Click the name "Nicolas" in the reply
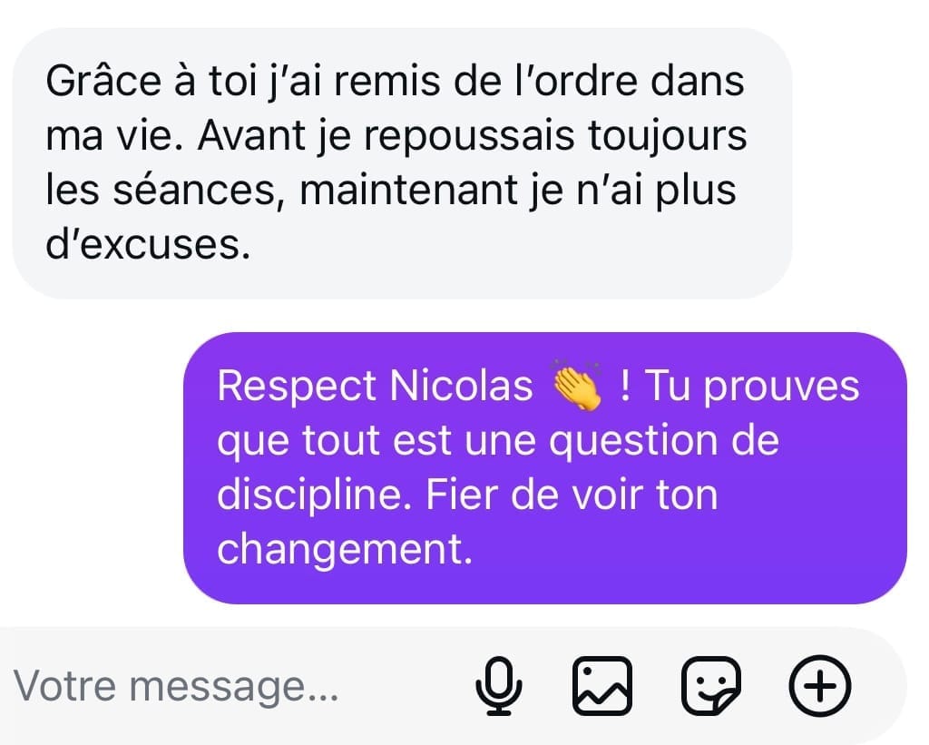Image resolution: width=929 pixels, height=745 pixels. click(462, 386)
